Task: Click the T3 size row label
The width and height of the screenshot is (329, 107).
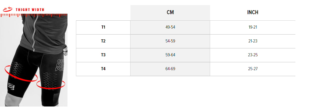Action: [x=103, y=55]
